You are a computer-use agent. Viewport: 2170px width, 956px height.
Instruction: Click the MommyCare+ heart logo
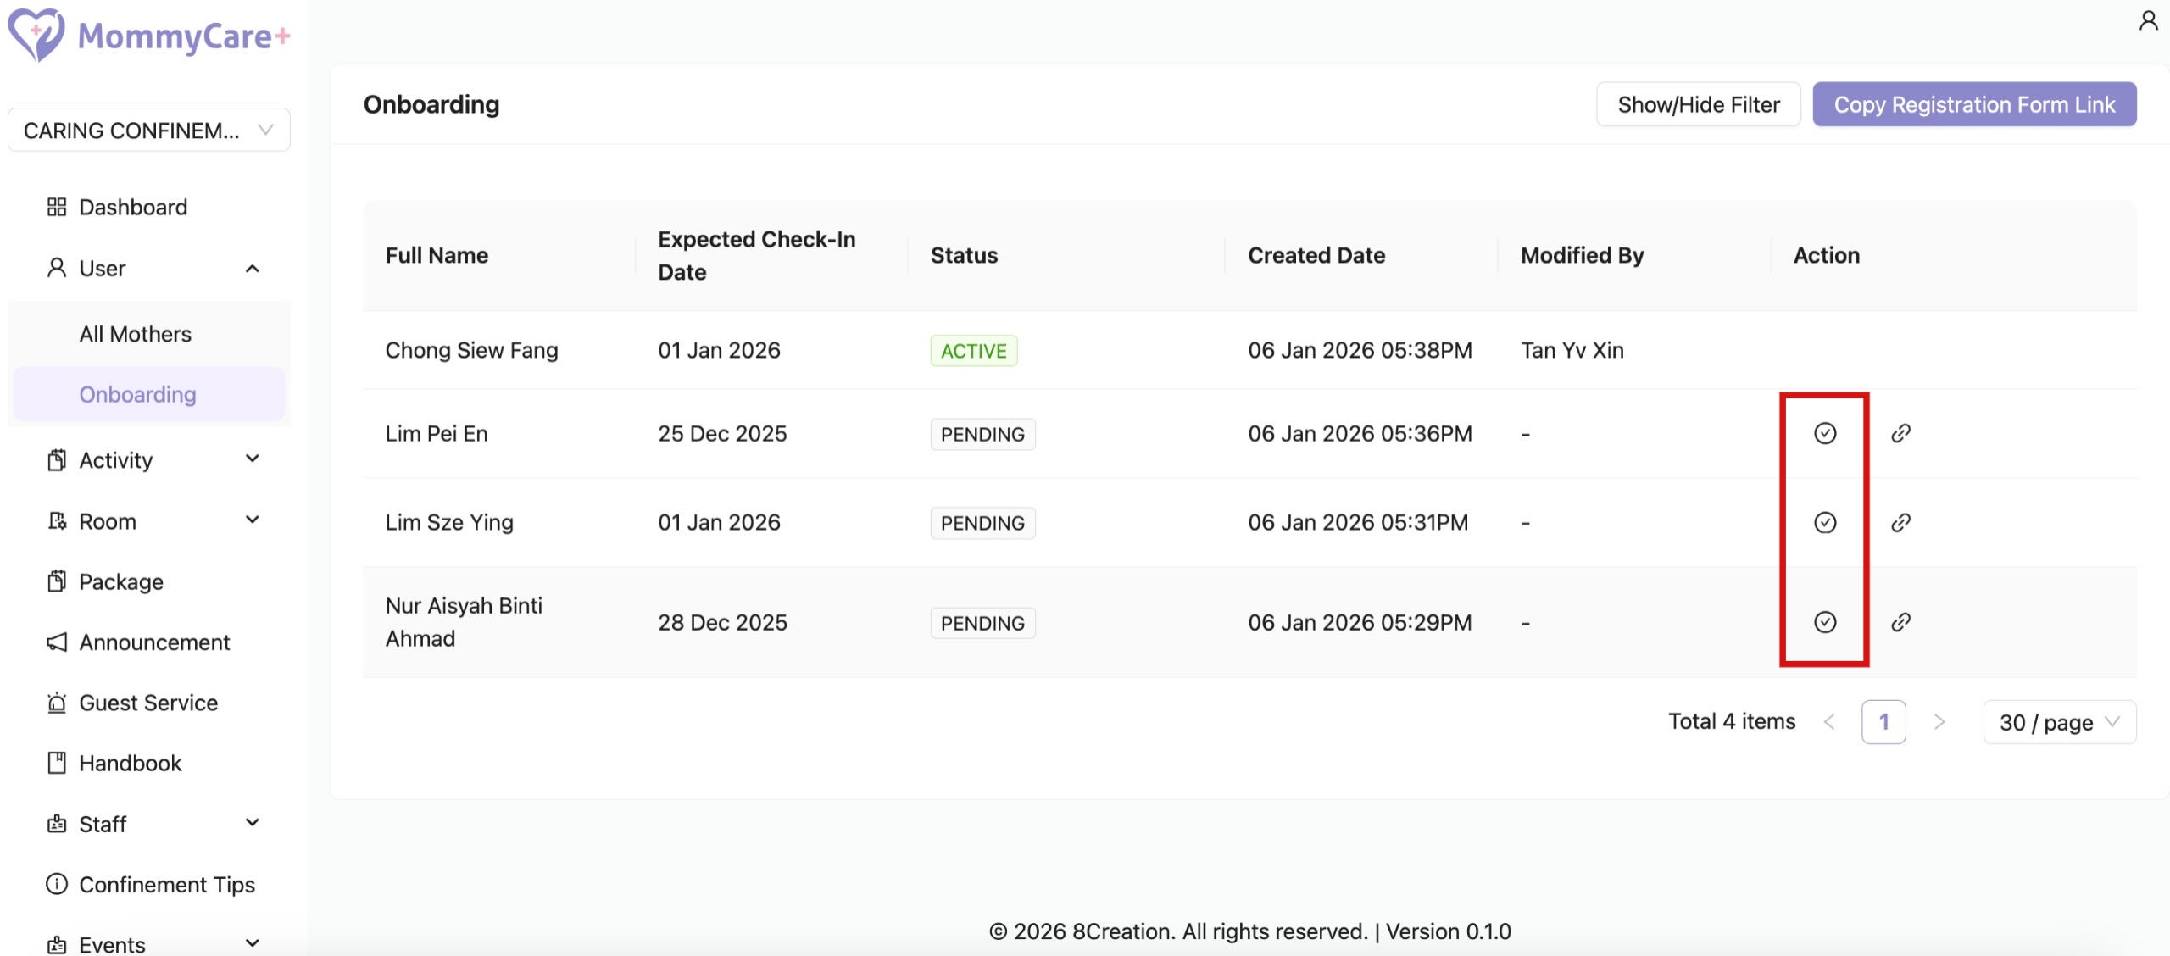coord(36,35)
